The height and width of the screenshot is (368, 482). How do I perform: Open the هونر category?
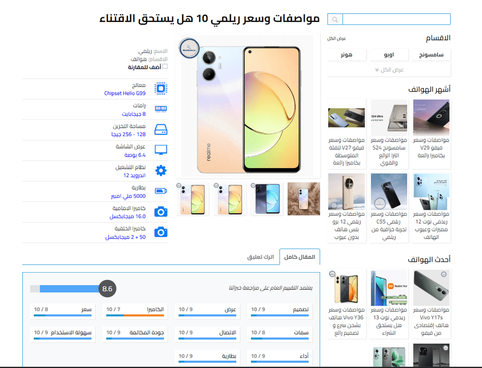346,55
